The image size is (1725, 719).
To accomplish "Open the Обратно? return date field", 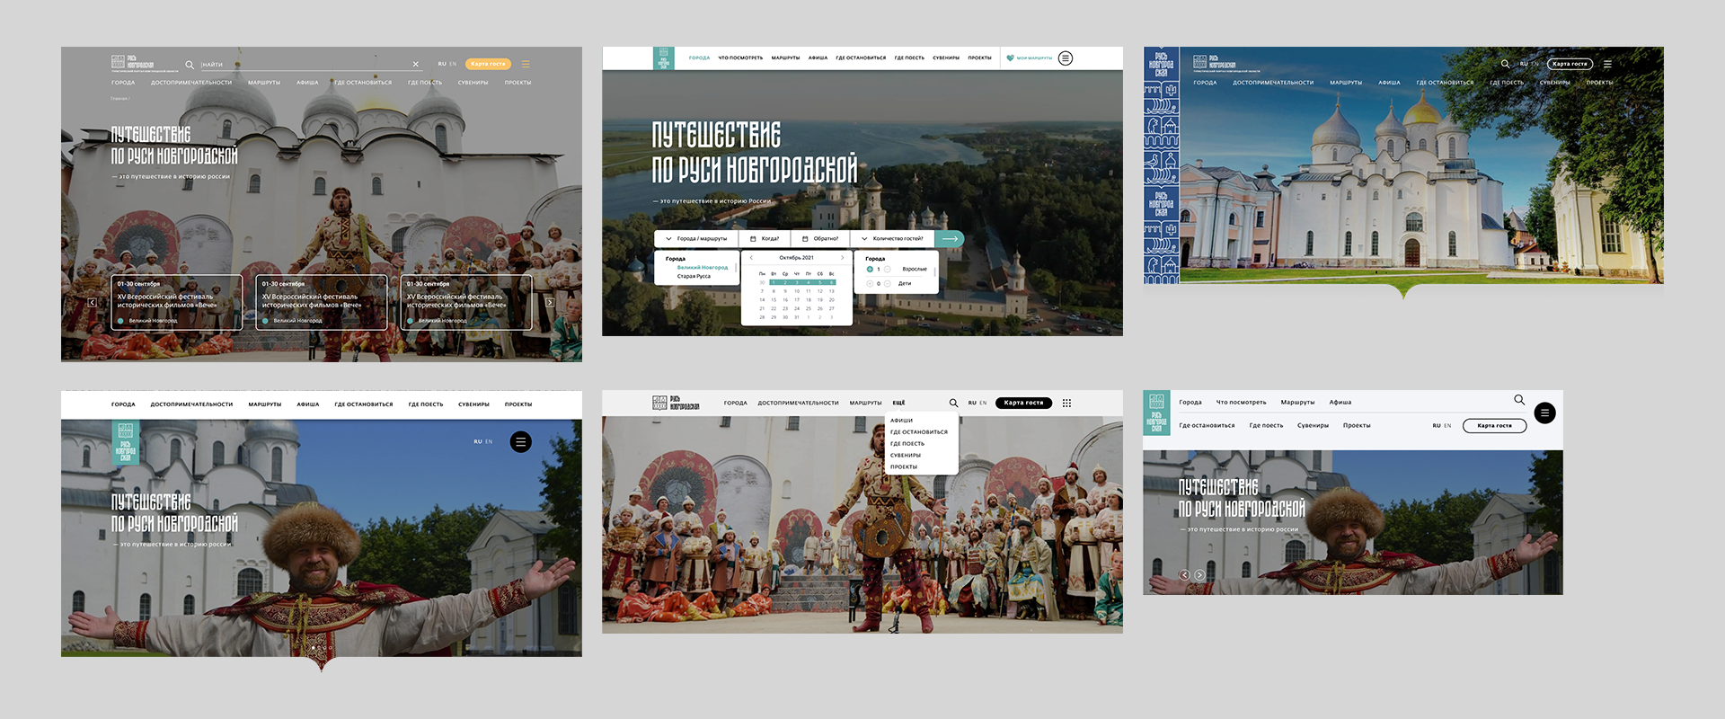I will coord(820,239).
